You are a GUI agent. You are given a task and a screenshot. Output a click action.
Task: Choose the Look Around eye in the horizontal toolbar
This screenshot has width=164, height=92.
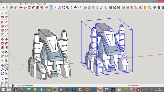(76, 7)
